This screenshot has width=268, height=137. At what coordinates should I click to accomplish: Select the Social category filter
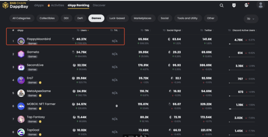coord(165,18)
